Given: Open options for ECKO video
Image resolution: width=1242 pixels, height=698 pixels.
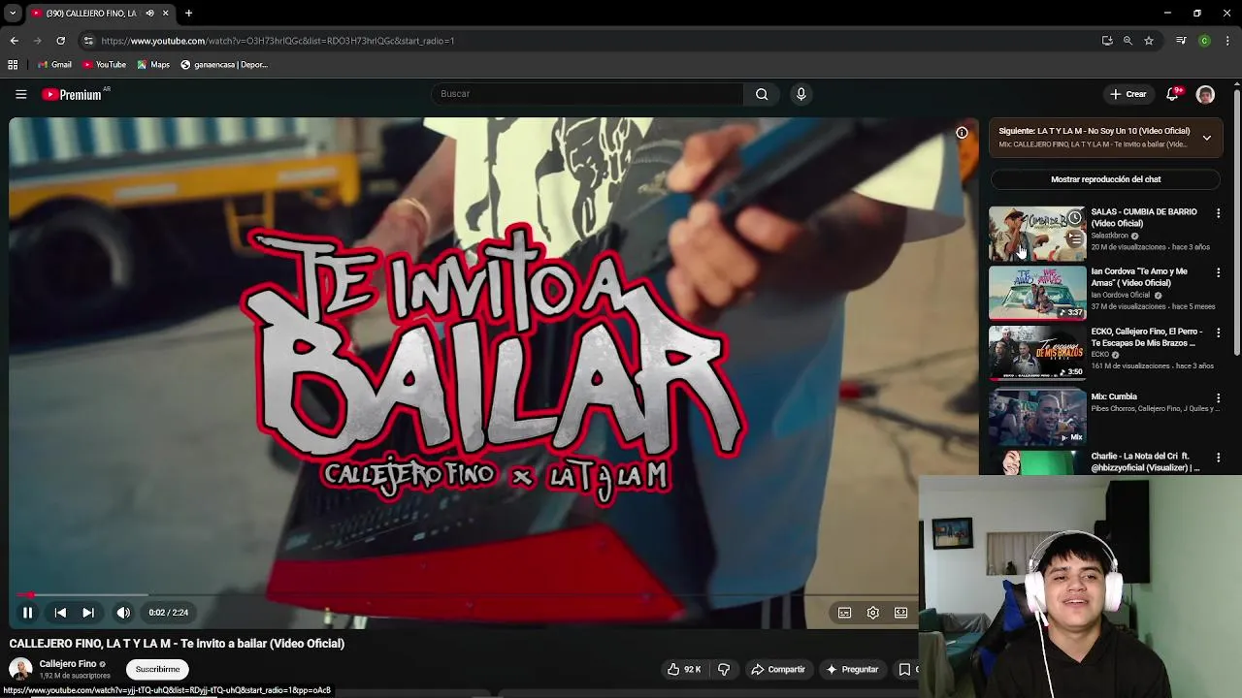Looking at the screenshot, I should (x=1219, y=333).
